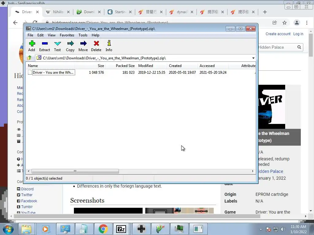Open Google Chrome from taskbar

103,229
